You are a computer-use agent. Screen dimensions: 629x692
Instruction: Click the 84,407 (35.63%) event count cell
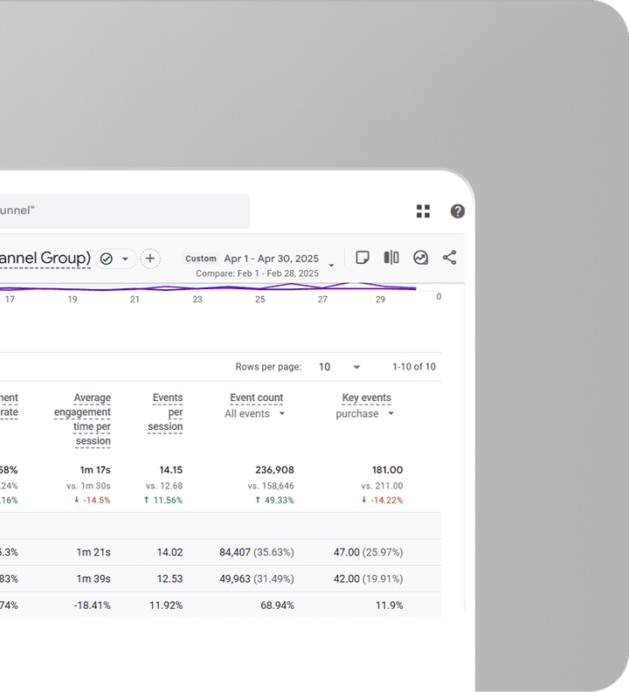pos(257,552)
